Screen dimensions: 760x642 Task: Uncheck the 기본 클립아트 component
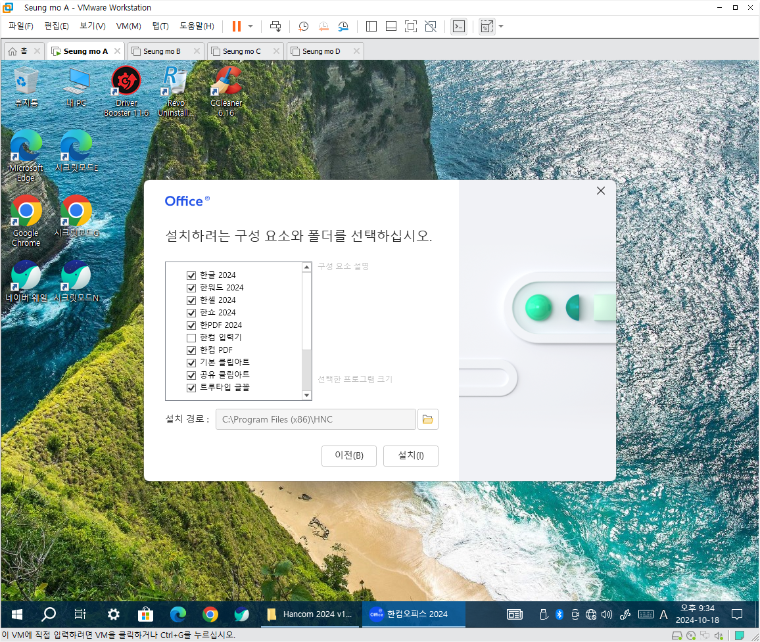tap(191, 363)
